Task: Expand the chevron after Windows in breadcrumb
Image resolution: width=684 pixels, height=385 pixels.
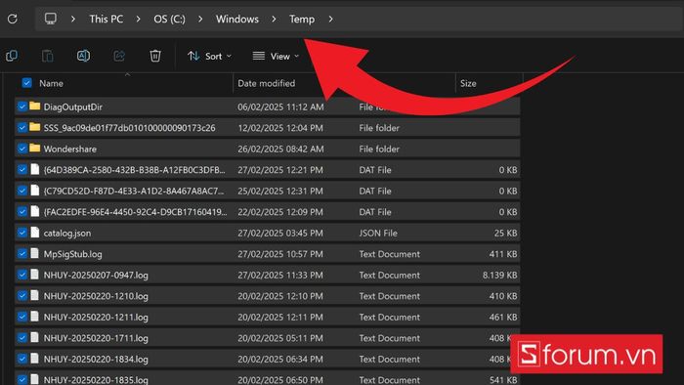Action: [274, 19]
